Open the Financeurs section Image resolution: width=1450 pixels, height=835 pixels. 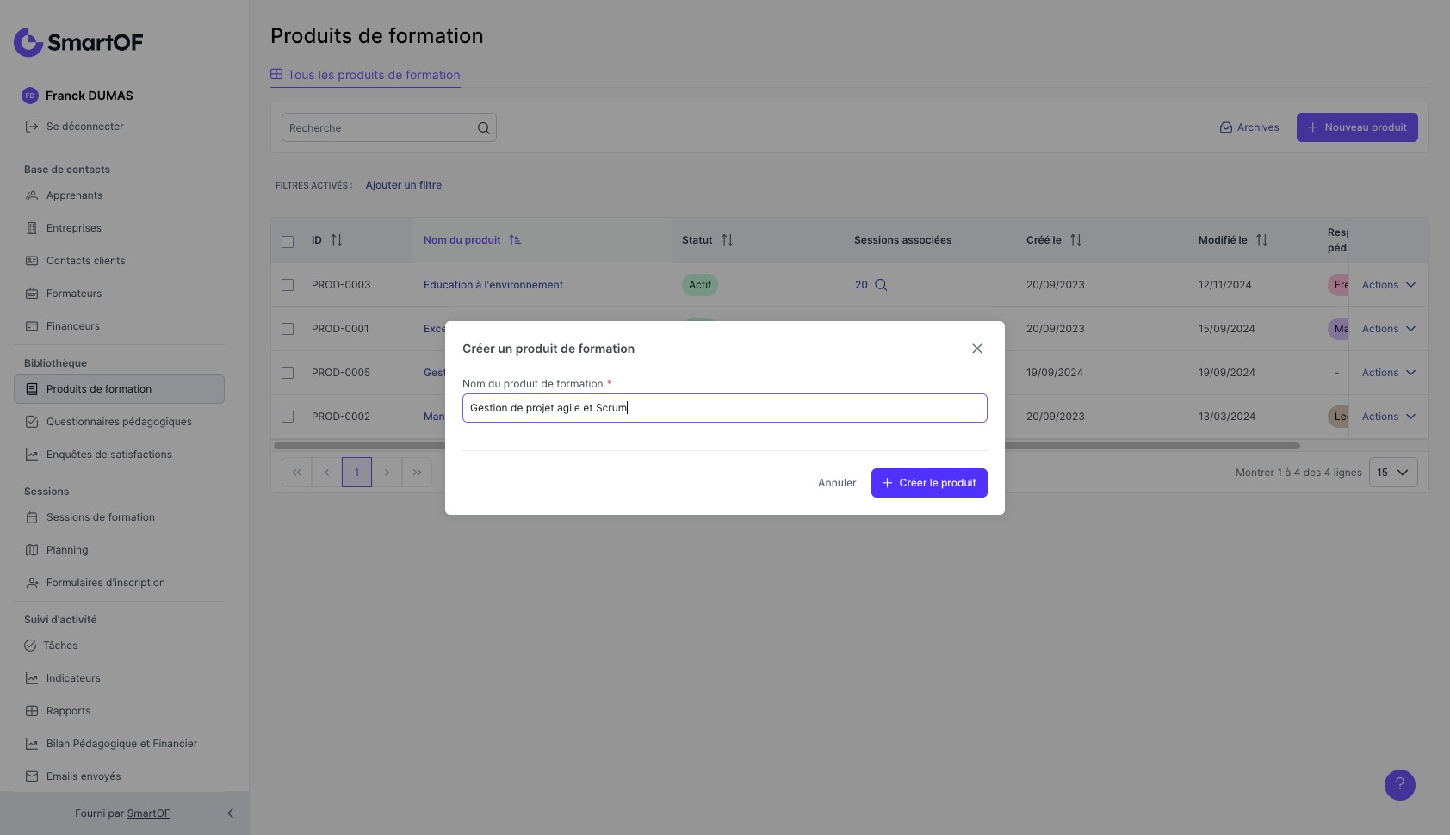[63, 326]
